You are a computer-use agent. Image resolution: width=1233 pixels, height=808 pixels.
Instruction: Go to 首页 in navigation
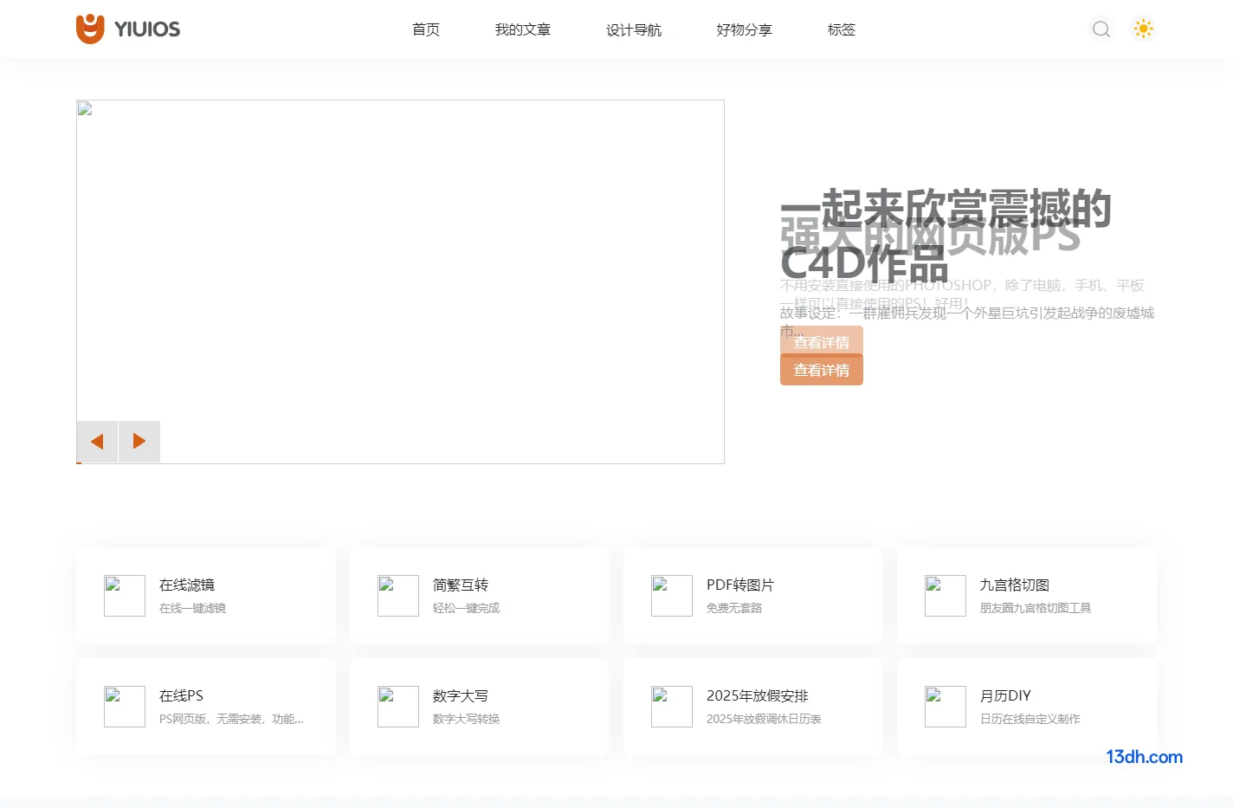(x=426, y=29)
